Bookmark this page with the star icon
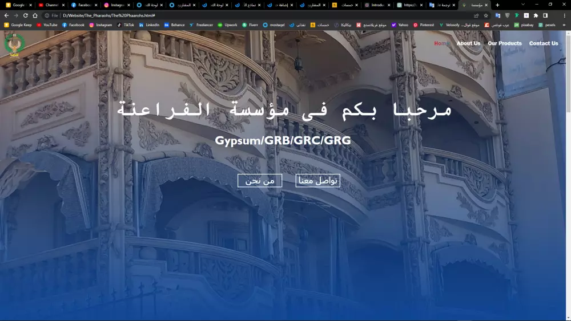The image size is (571, 321). 486,15
